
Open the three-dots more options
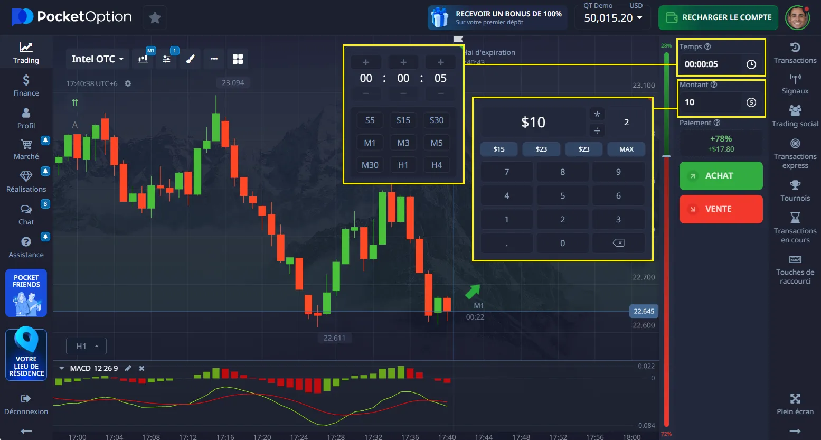(214, 59)
